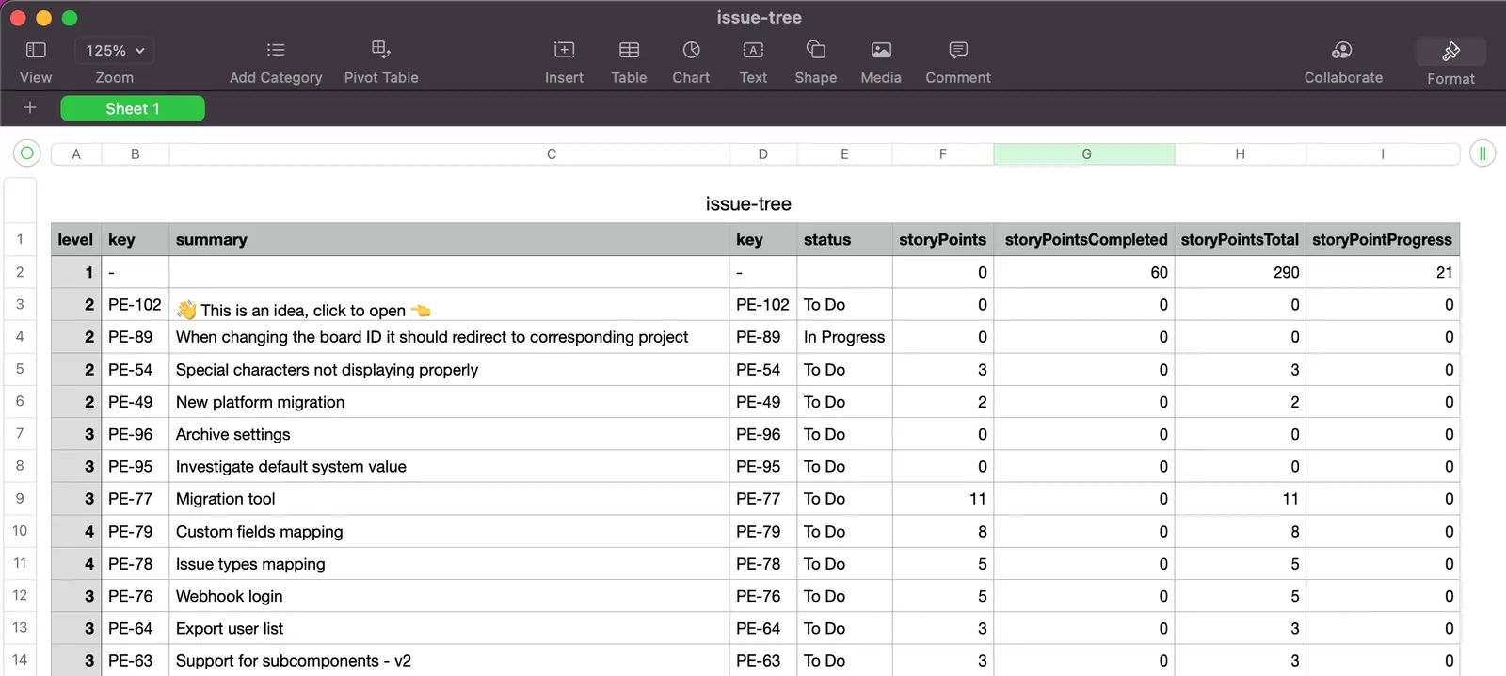The width and height of the screenshot is (1506, 676).
Task: Select the 290 storyPointsTotal cell
Action: (1240, 272)
